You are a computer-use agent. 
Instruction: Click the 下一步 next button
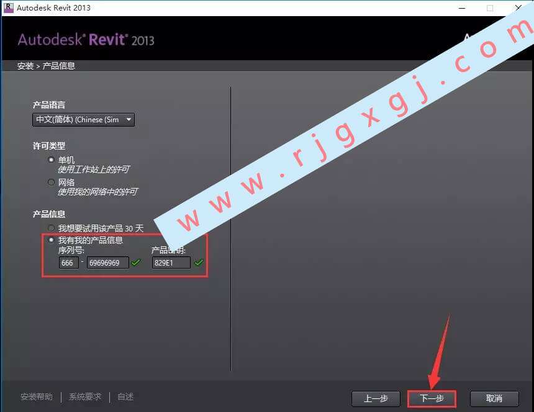point(432,398)
